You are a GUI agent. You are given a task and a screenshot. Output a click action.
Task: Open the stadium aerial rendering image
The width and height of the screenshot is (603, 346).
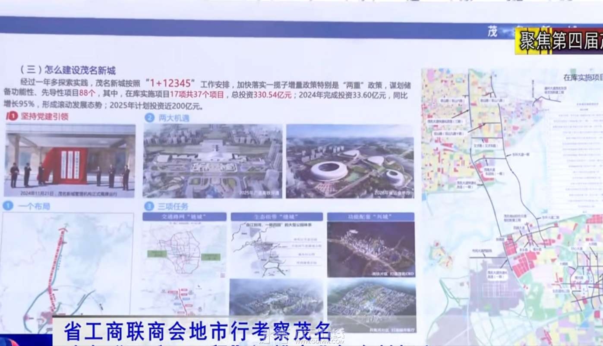(x=350, y=161)
